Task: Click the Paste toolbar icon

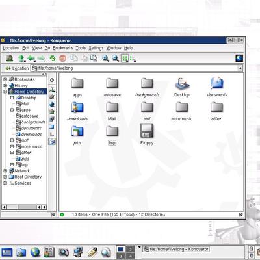Action: pyautogui.click(x=94, y=58)
